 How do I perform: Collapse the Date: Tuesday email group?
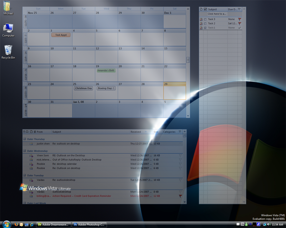[x=24, y=175]
